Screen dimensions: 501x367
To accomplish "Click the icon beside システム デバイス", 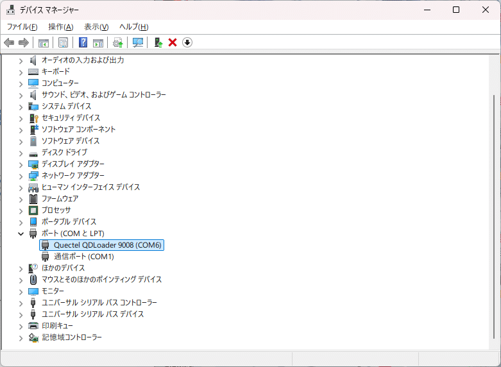I will tap(33, 106).
